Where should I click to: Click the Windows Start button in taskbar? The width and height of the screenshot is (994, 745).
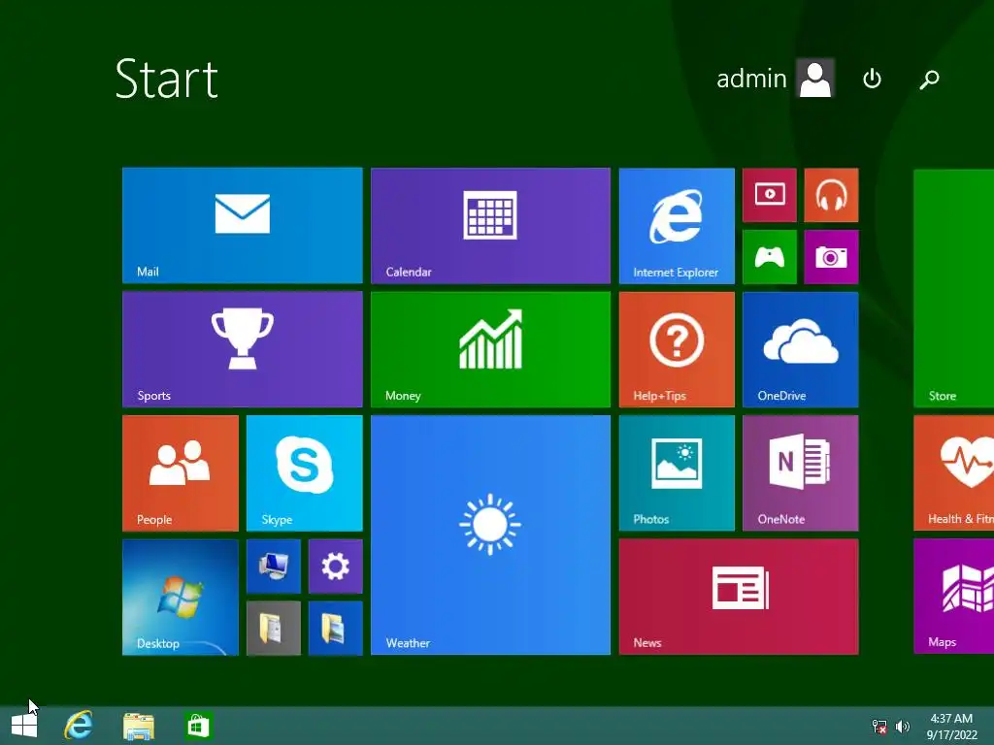pos(24,726)
